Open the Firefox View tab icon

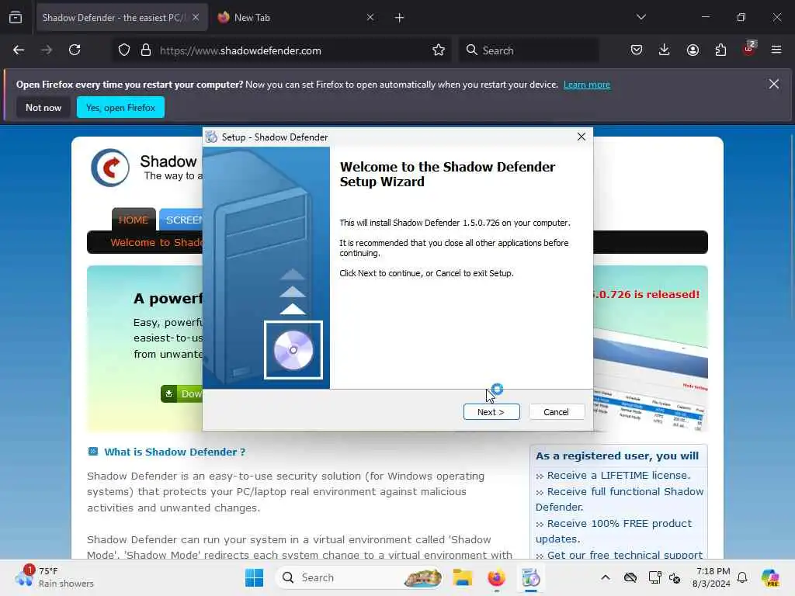pyautogui.click(x=16, y=18)
